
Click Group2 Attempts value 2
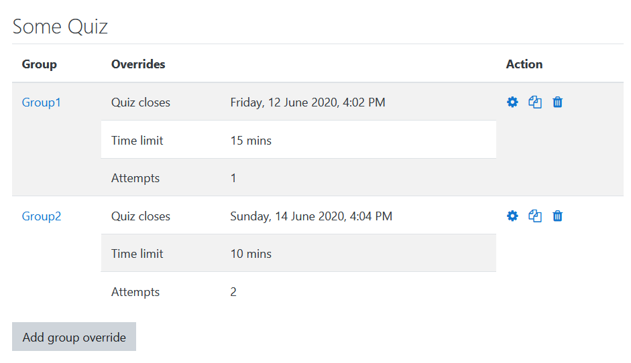point(233,292)
